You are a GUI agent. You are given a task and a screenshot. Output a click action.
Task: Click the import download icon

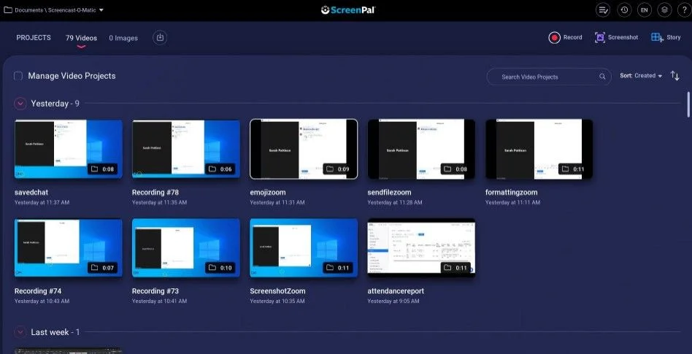pos(160,37)
